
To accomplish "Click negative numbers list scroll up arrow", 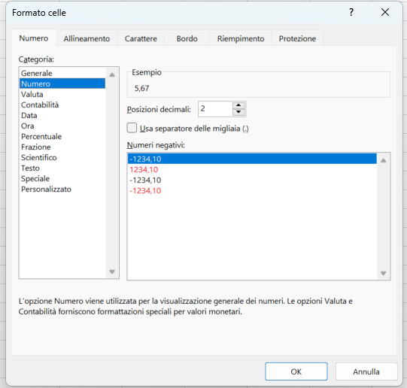I will 384,161.
